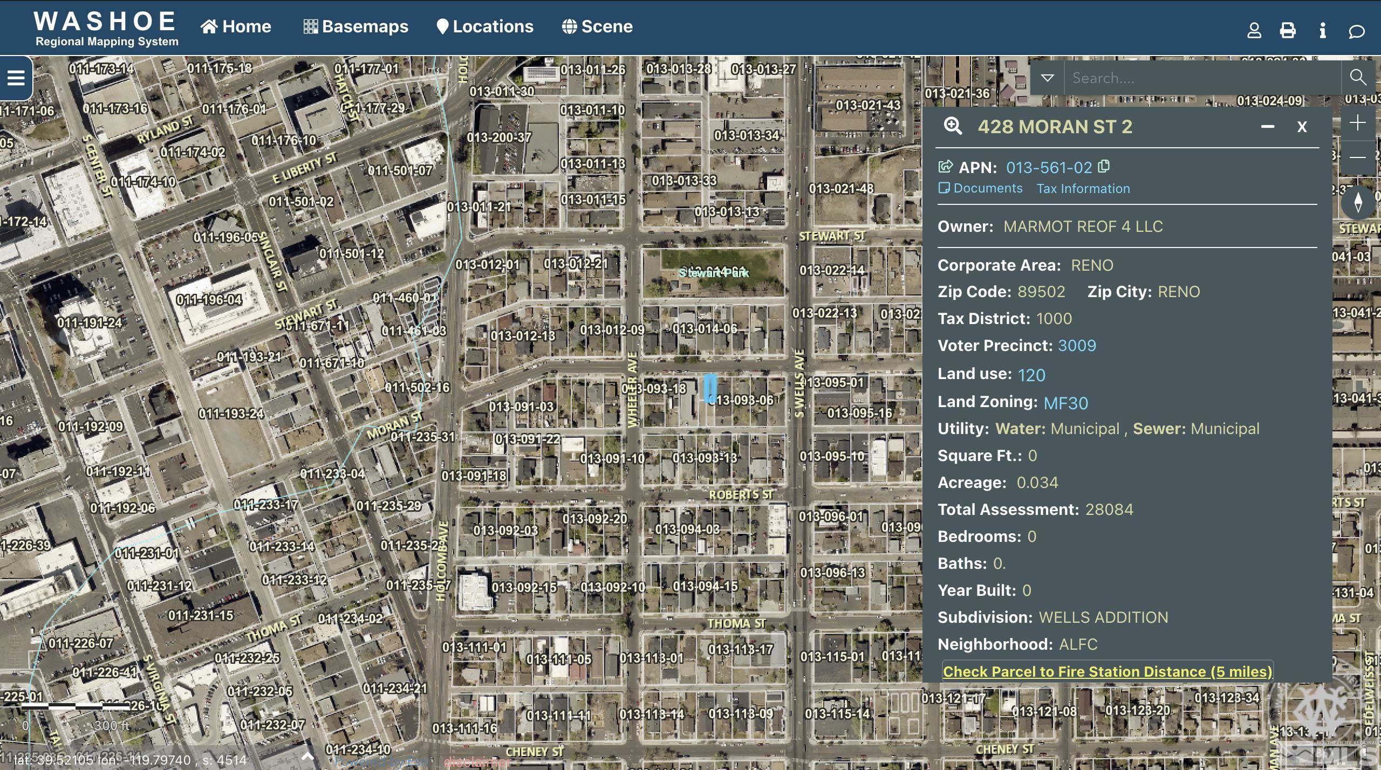The image size is (1381, 770).
Task: Copy the APN number with copy icon
Action: point(1104,166)
